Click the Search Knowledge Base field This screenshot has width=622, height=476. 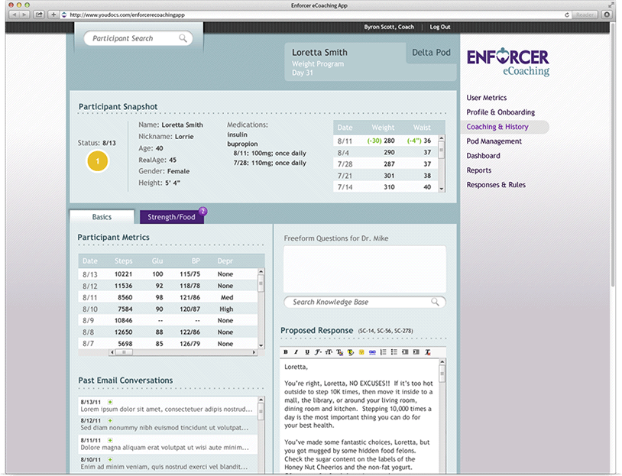[358, 302]
